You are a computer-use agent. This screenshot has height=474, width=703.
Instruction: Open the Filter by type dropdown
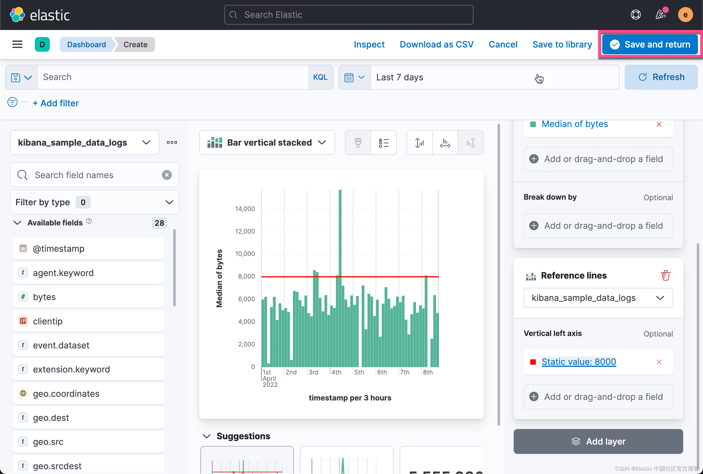tap(94, 202)
